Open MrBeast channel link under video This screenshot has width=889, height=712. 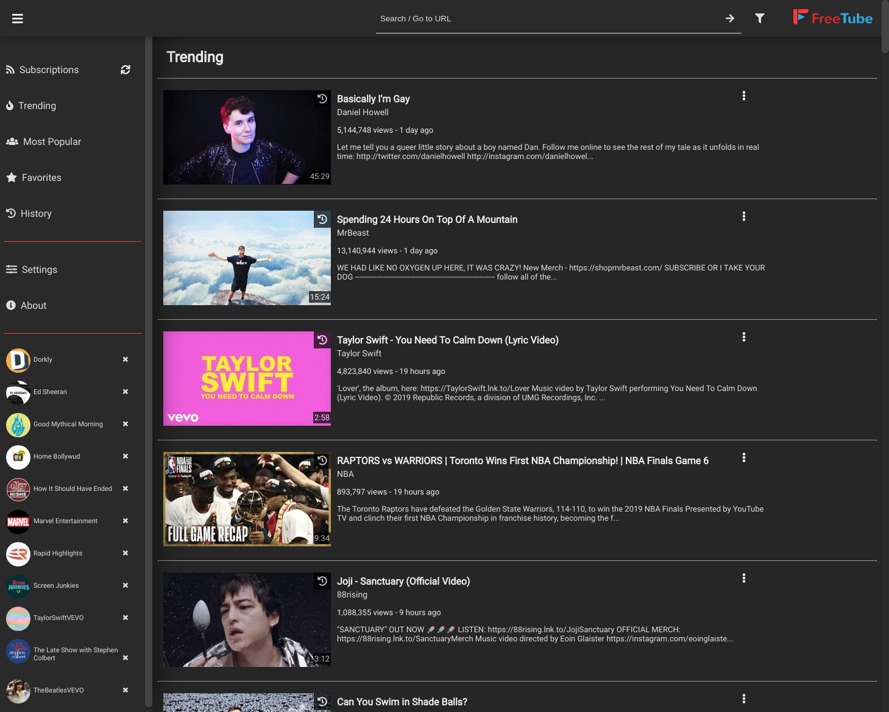coord(353,233)
